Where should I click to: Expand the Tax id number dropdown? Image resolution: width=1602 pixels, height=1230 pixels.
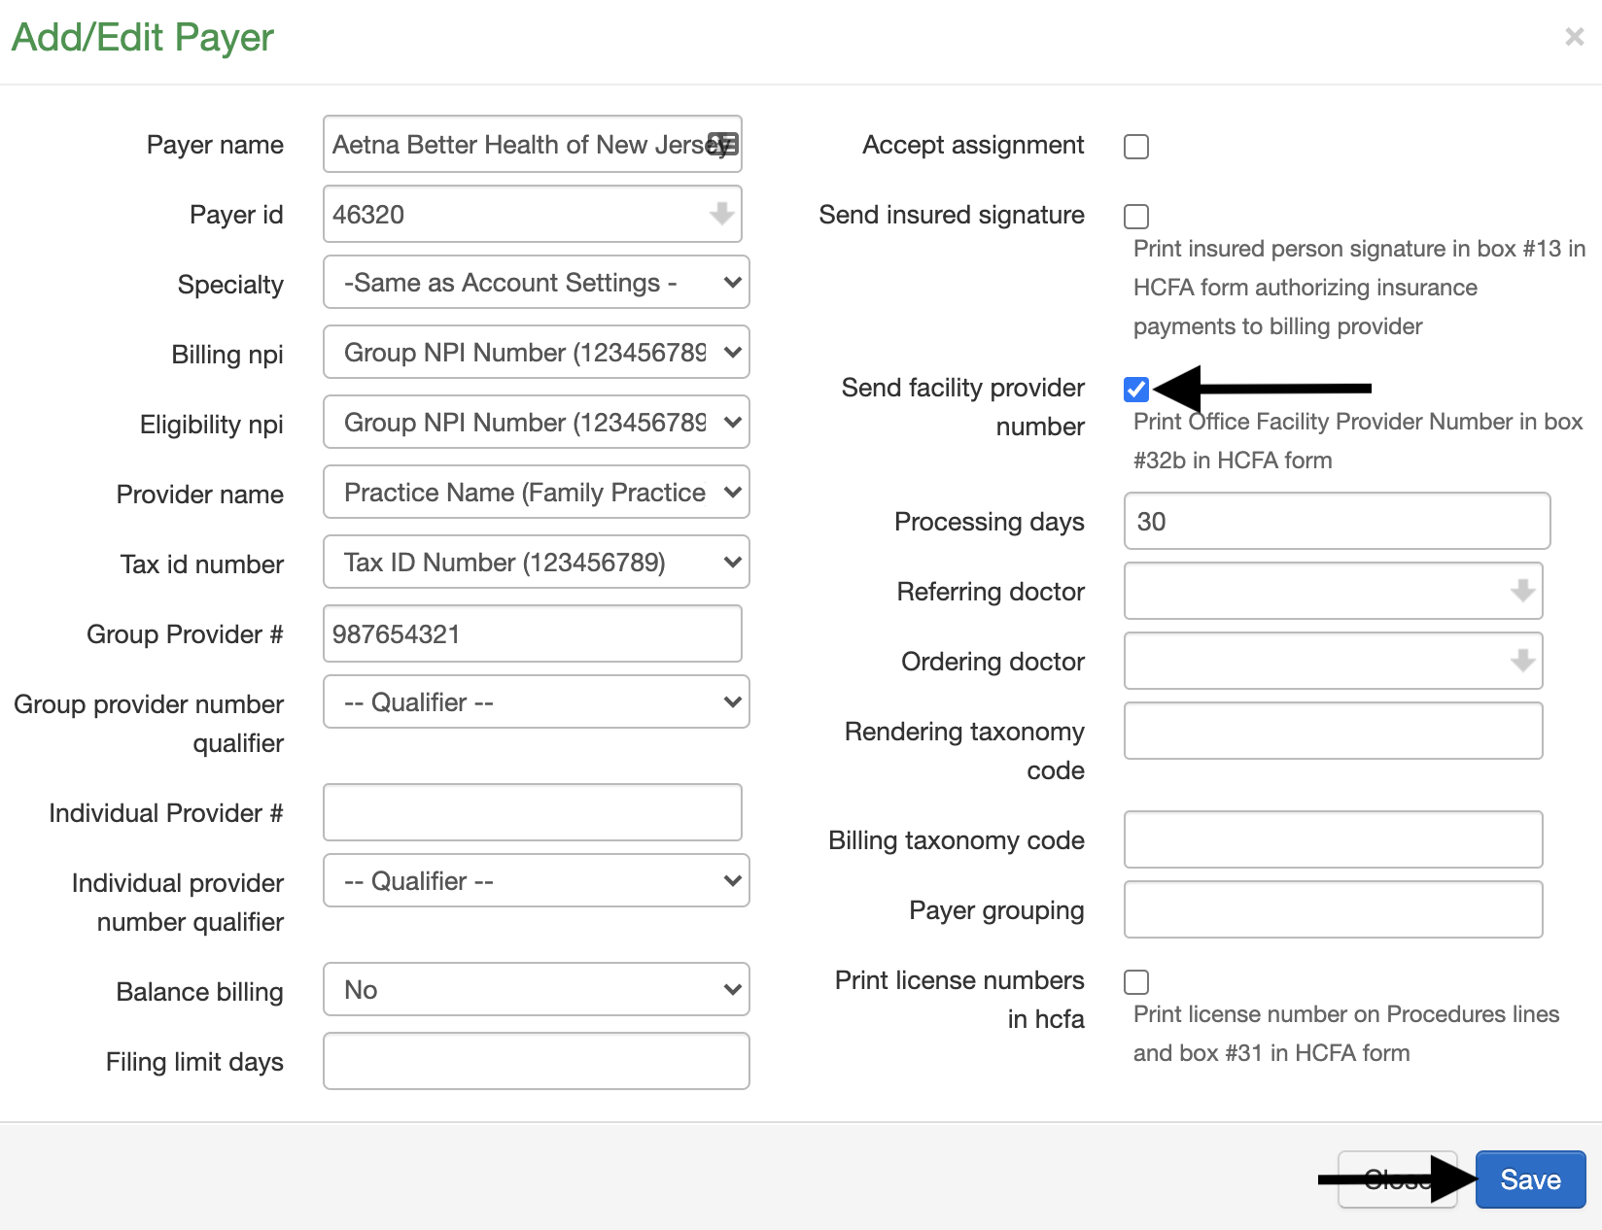click(537, 562)
